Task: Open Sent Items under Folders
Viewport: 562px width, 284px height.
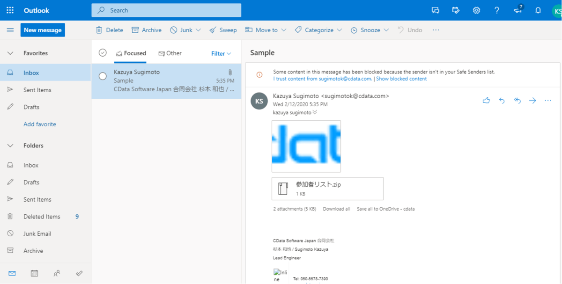Action: [x=45, y=199]
